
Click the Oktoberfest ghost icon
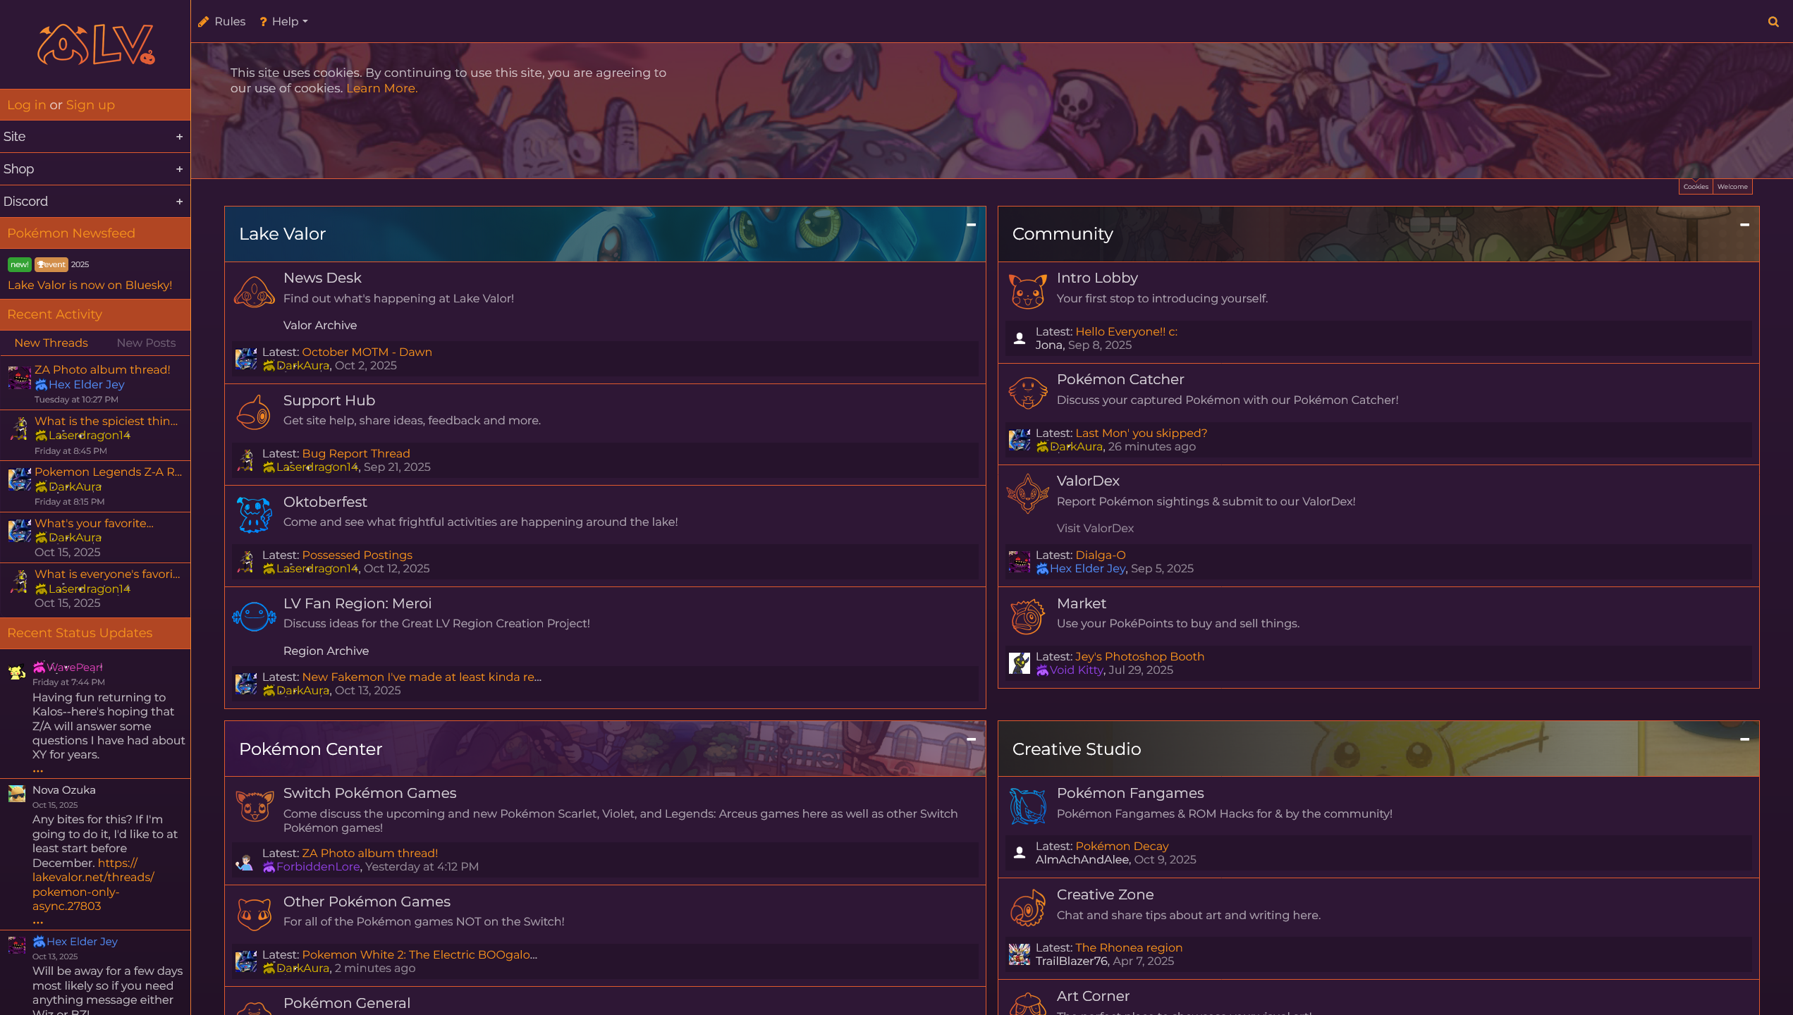tap(255, 514)
